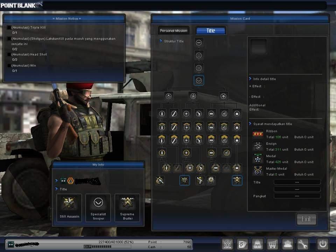Viewport: 336px width, 252px height.
Task: Select the gold-ring shotgun-shells title icon
Action: (211, 153)
